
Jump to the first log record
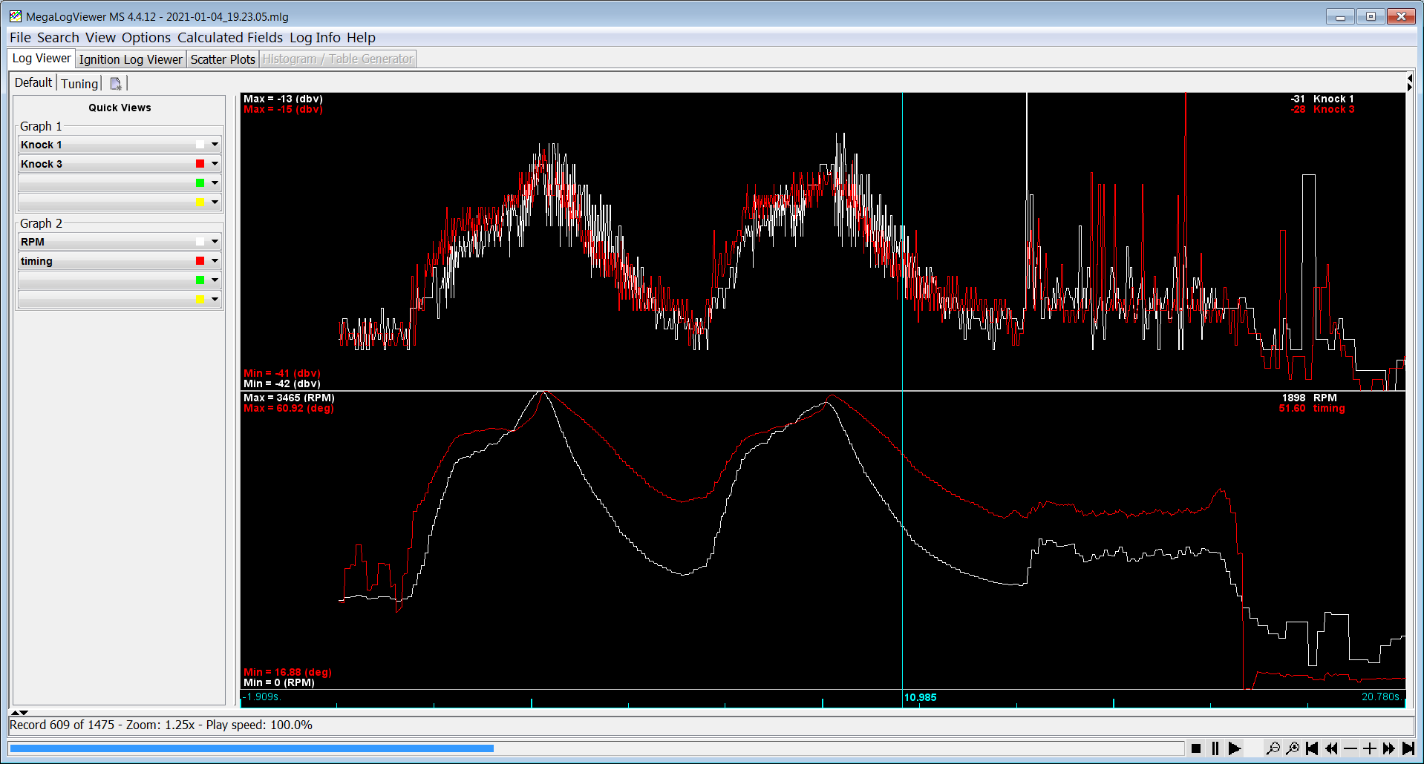(x=1312, y=748)
